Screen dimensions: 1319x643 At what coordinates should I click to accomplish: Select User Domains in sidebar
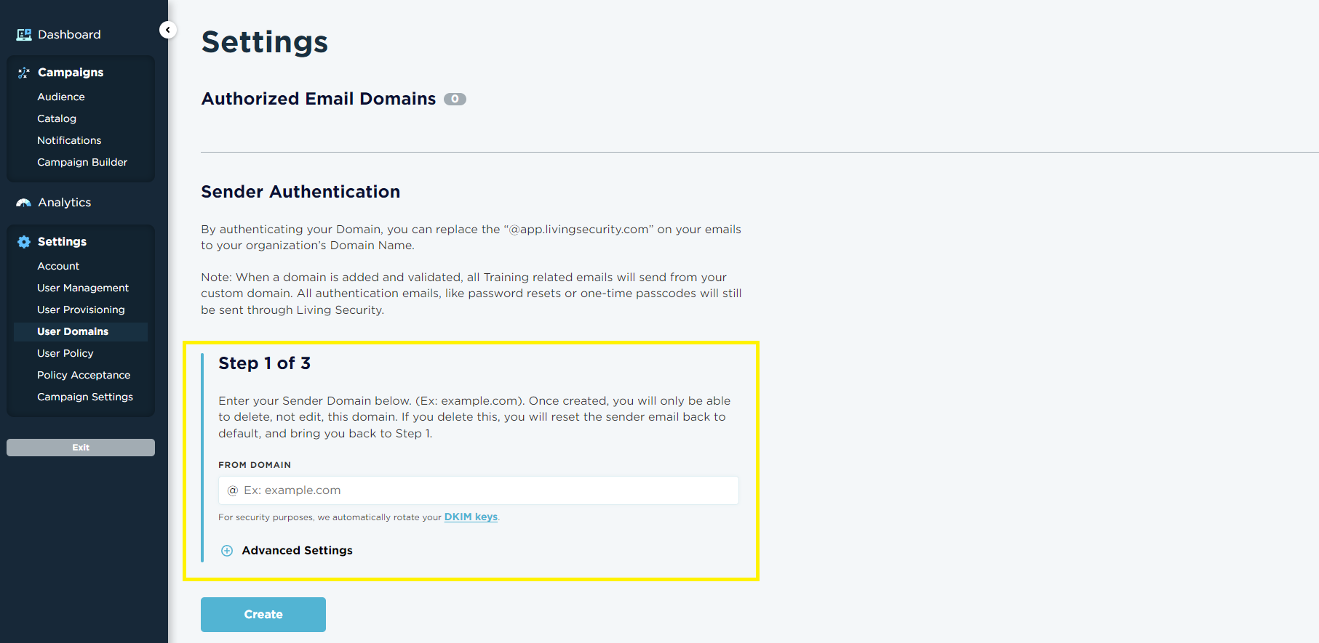[80, 331]
